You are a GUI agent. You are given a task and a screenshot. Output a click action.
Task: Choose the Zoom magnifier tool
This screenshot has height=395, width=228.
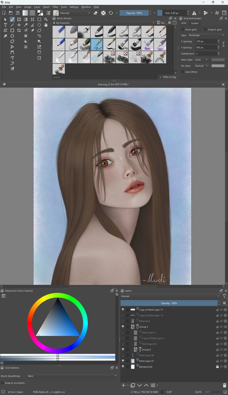(x=46, y=19)
